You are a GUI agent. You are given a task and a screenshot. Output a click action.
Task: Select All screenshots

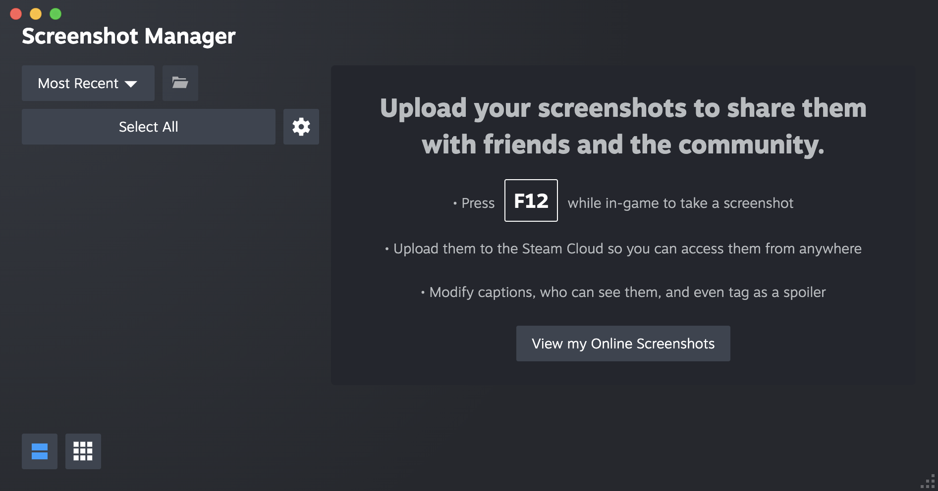coord(149,127)
